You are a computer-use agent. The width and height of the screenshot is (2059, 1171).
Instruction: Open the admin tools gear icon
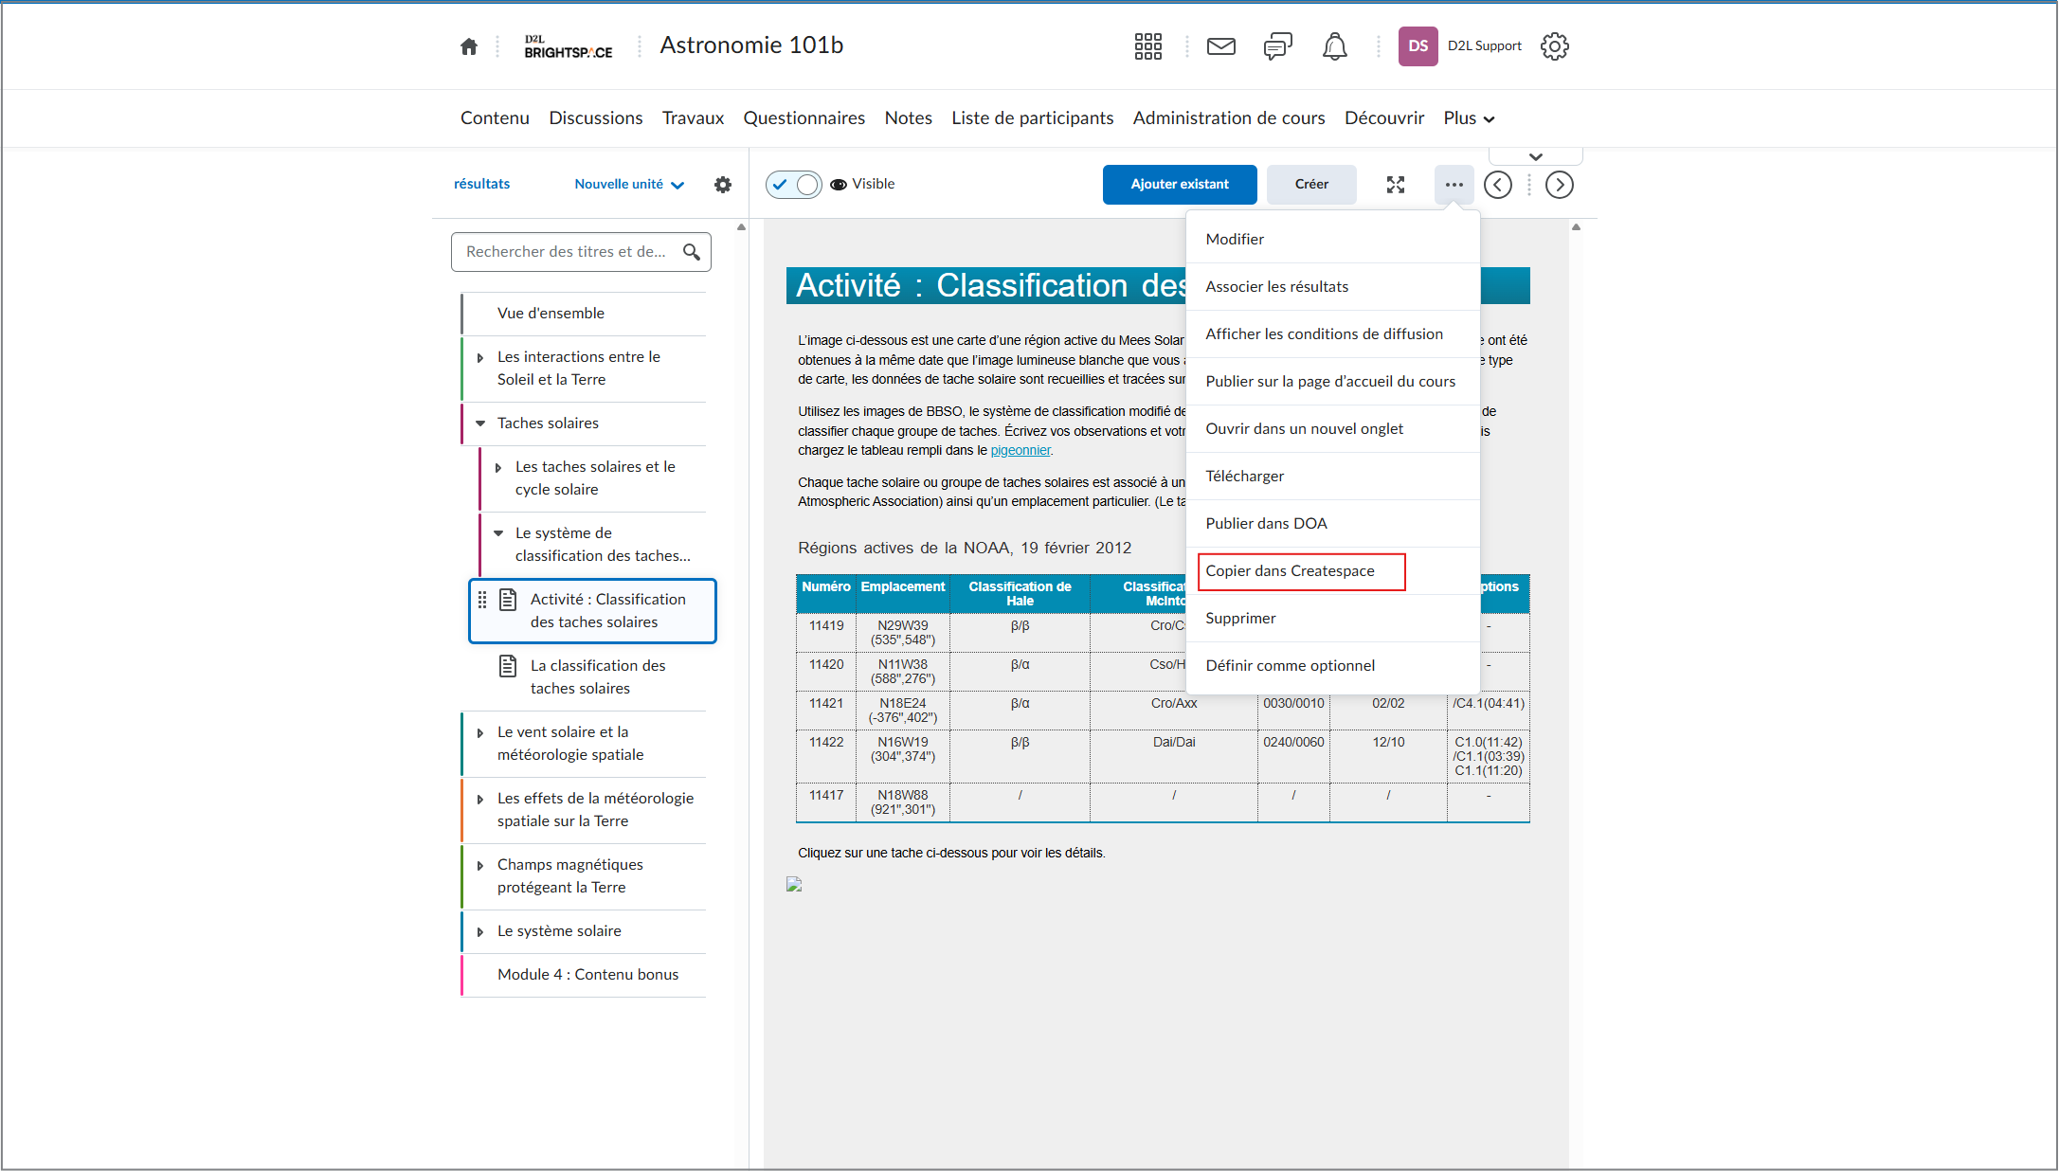pyautogui.click(x=1554, y=46)
